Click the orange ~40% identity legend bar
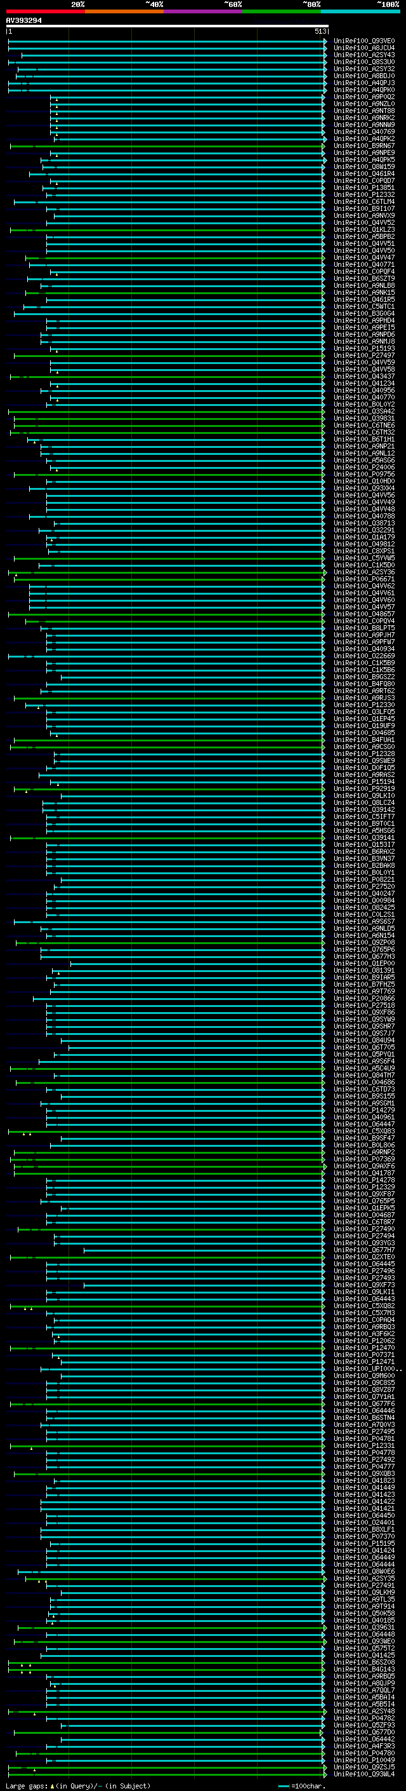Viewport: 406px width, 1791px height. click(124, 11)
